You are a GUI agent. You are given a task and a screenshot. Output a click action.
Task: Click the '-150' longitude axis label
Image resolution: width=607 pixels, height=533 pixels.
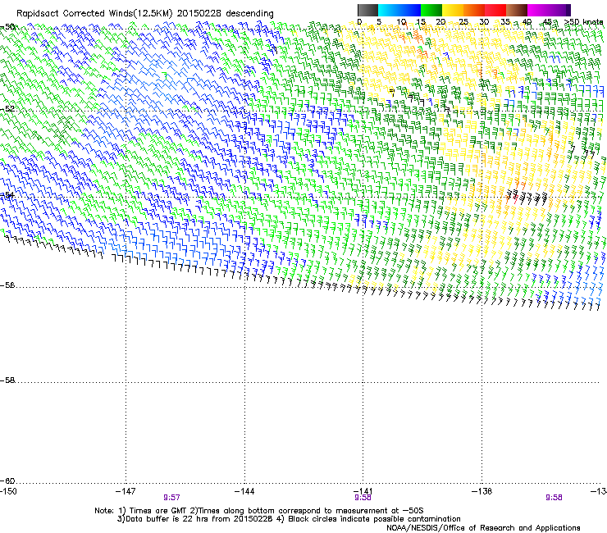[x=8, y=491]
